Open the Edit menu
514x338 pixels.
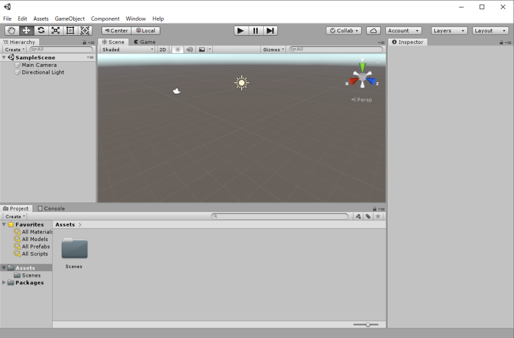[x=22, y=18]
